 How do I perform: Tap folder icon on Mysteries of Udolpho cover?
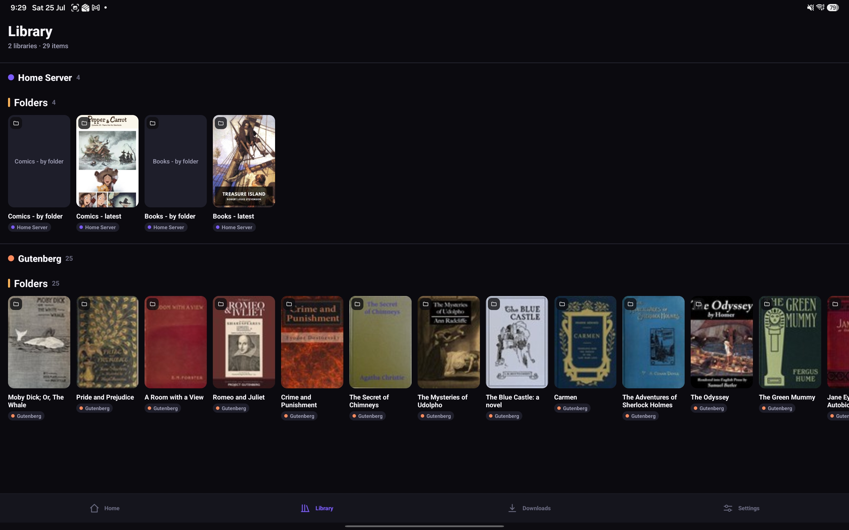click(426, 304)
